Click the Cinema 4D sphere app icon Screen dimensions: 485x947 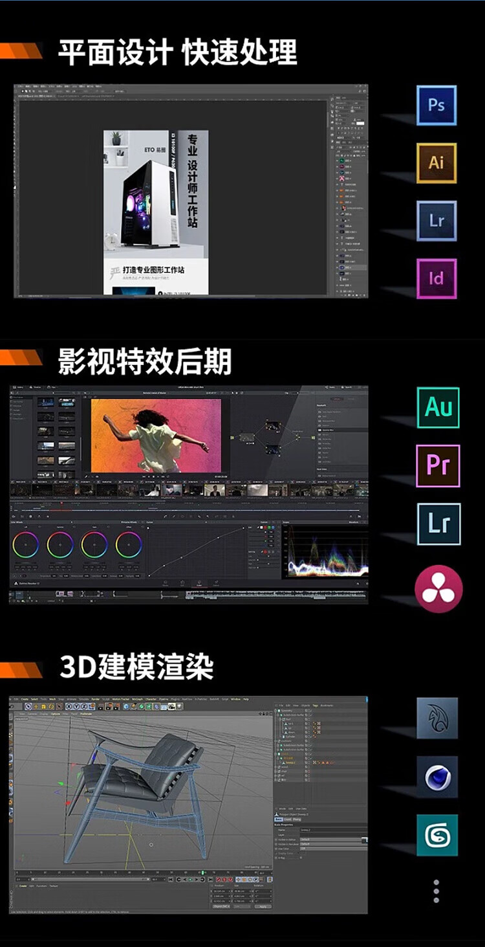point(437,776)
